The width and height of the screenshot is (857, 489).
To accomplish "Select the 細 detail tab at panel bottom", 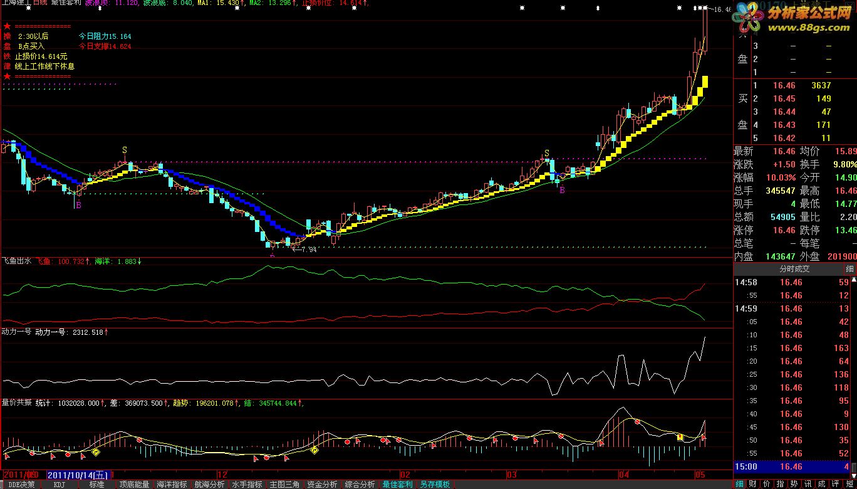I will tap(739, 484).
